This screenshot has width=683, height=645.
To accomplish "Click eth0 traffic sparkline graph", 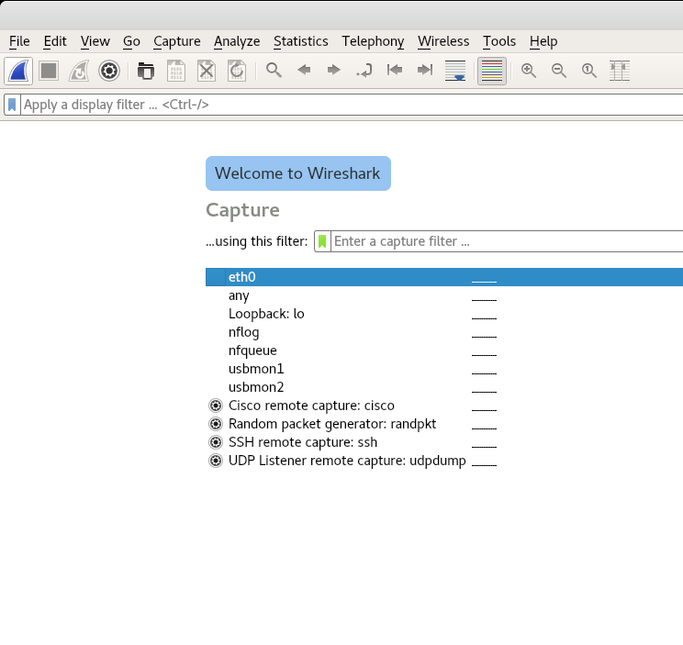I will (x=484, y=278).
